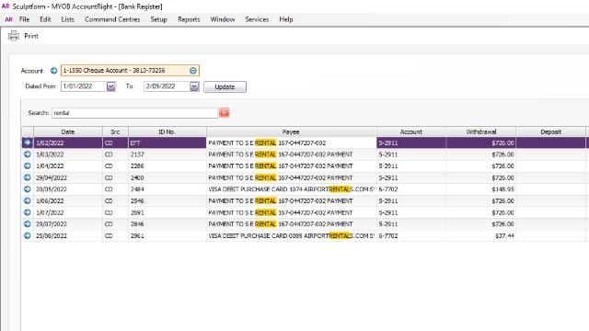Open the Edit menu
The image size is (589, 331).
pyautogui.click(x=45, y=19)
